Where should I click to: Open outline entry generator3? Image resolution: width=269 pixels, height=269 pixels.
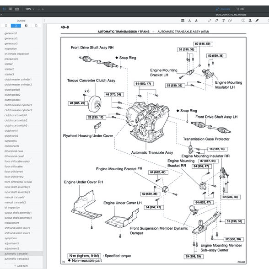click(x=11, y=43)
